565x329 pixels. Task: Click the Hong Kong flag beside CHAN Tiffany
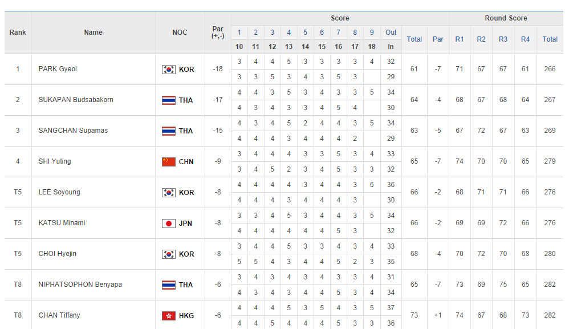pyautogui.click(x=168, y=316)
